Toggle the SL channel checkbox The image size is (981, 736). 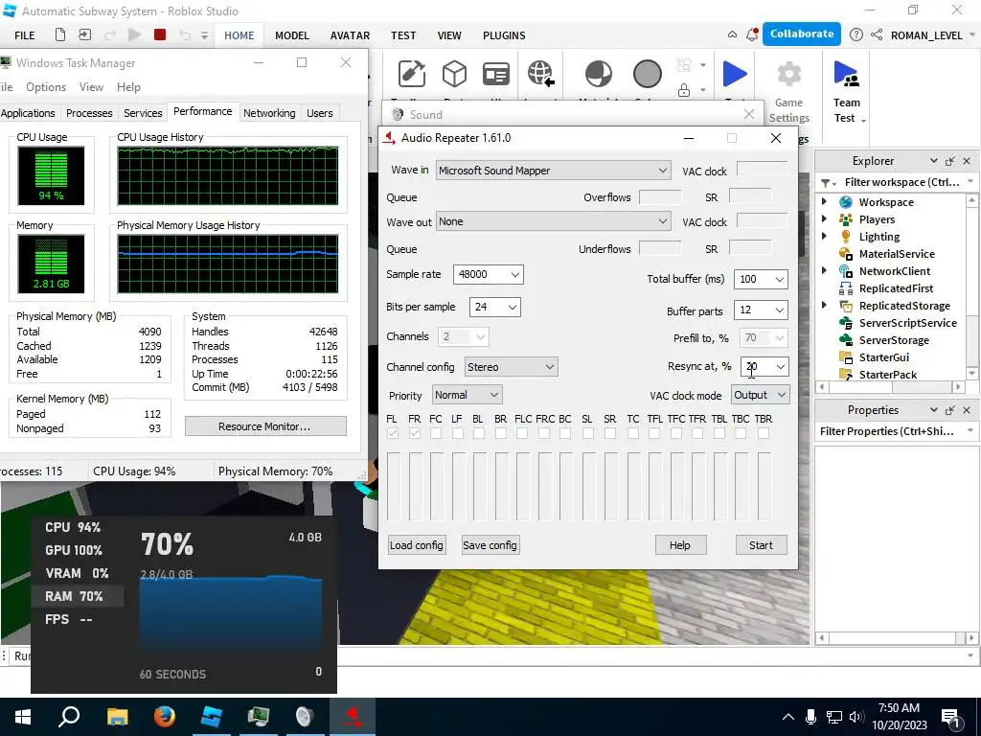(587, 433)
